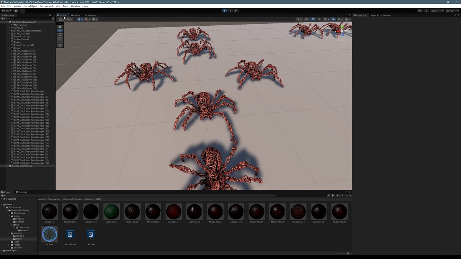Open the global search magnifier icon
This screenshot has width=461, height=259.
pos(426,11)
